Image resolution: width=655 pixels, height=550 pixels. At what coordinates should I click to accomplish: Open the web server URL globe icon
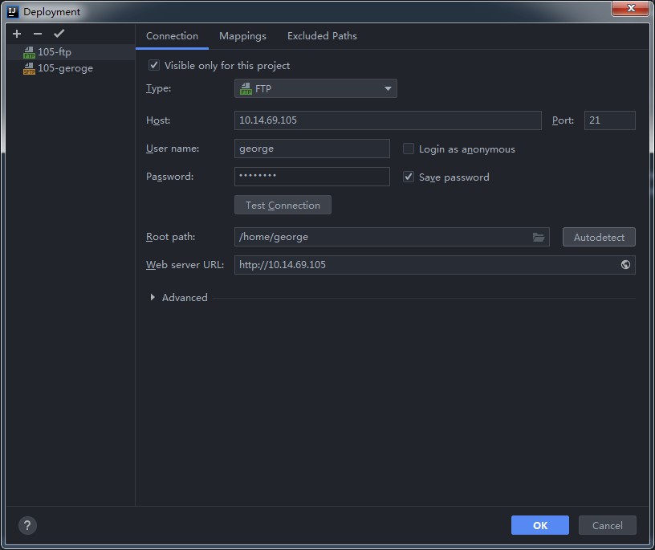click(625, 265)
